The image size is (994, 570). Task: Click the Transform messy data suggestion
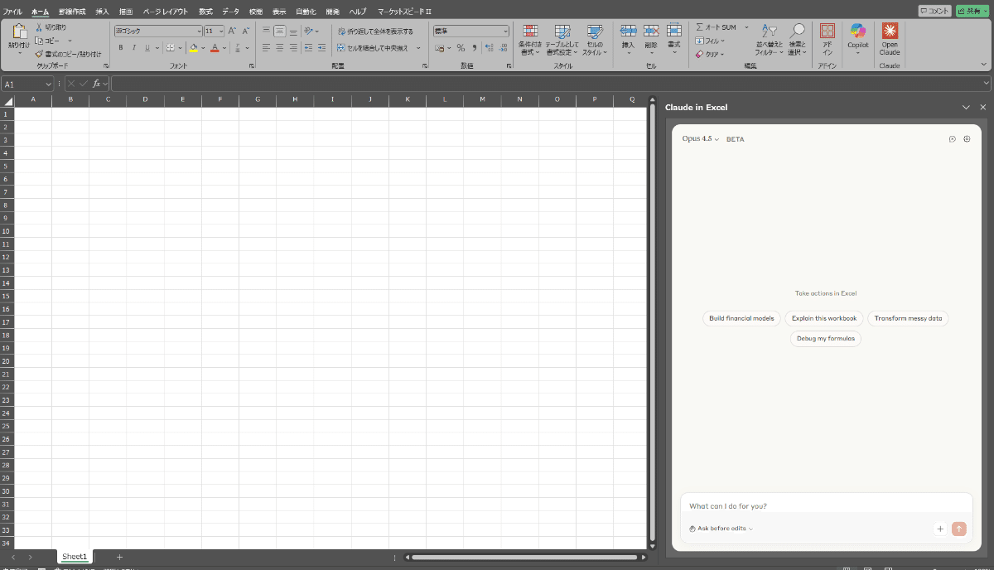click(x=908, y=318)
